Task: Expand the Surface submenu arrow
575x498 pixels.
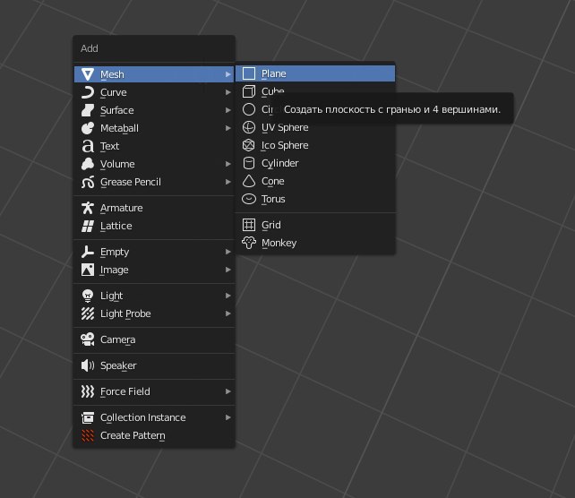Action: pyautogui.click(x=228, y=110)
